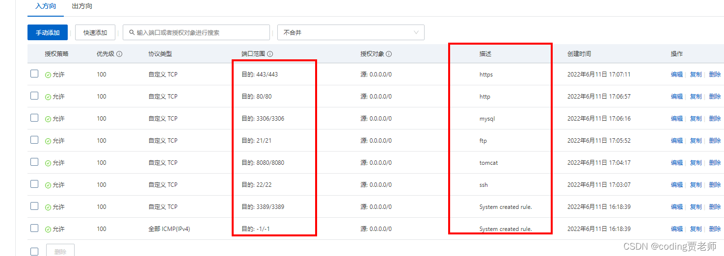Click 删除 for the tomcat rule
This screenshot has height=256, width=724.
click(715, 163)
